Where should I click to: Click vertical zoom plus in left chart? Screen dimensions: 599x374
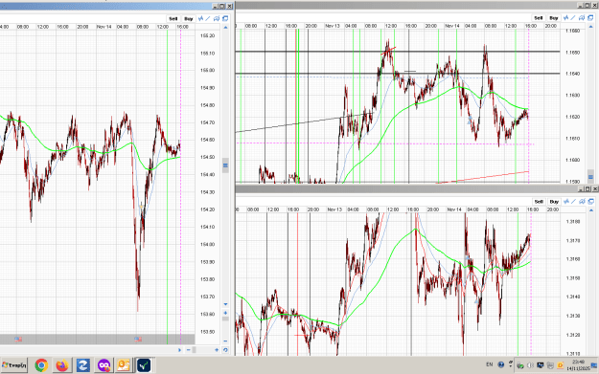tap(225, 313)
